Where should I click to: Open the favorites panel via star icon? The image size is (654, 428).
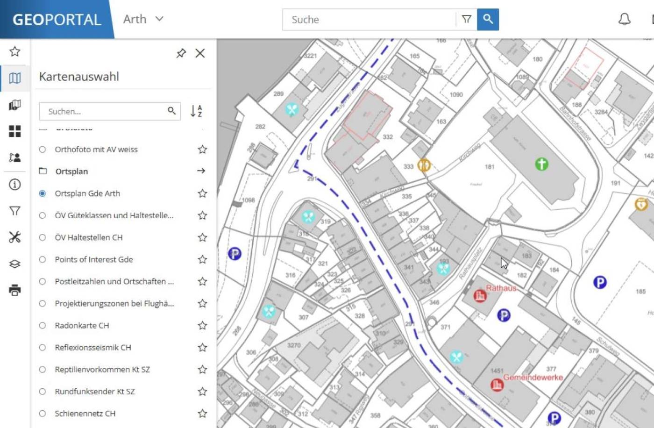coord(15,52)
